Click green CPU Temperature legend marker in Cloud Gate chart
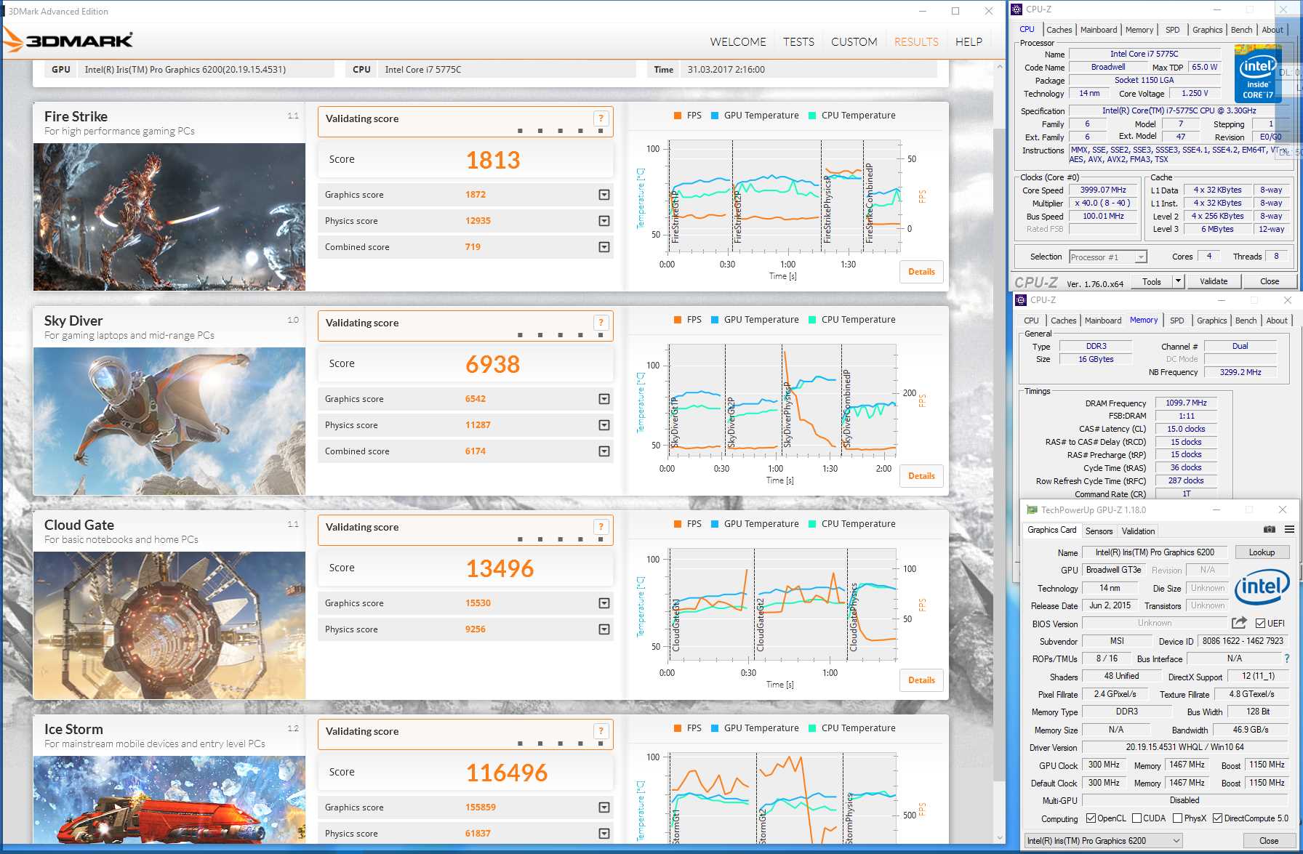Viewport: 1303px width, 854px height. (812, 524)
